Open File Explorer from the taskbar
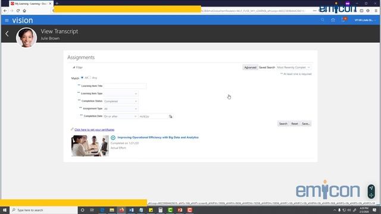381x214 pixels. point(112,210)
